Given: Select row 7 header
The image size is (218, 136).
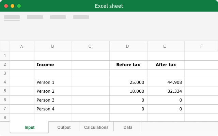Looking at the screenshot, I should 5,109.
